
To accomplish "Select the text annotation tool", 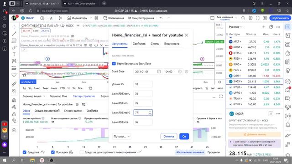I will pos(14,54).
